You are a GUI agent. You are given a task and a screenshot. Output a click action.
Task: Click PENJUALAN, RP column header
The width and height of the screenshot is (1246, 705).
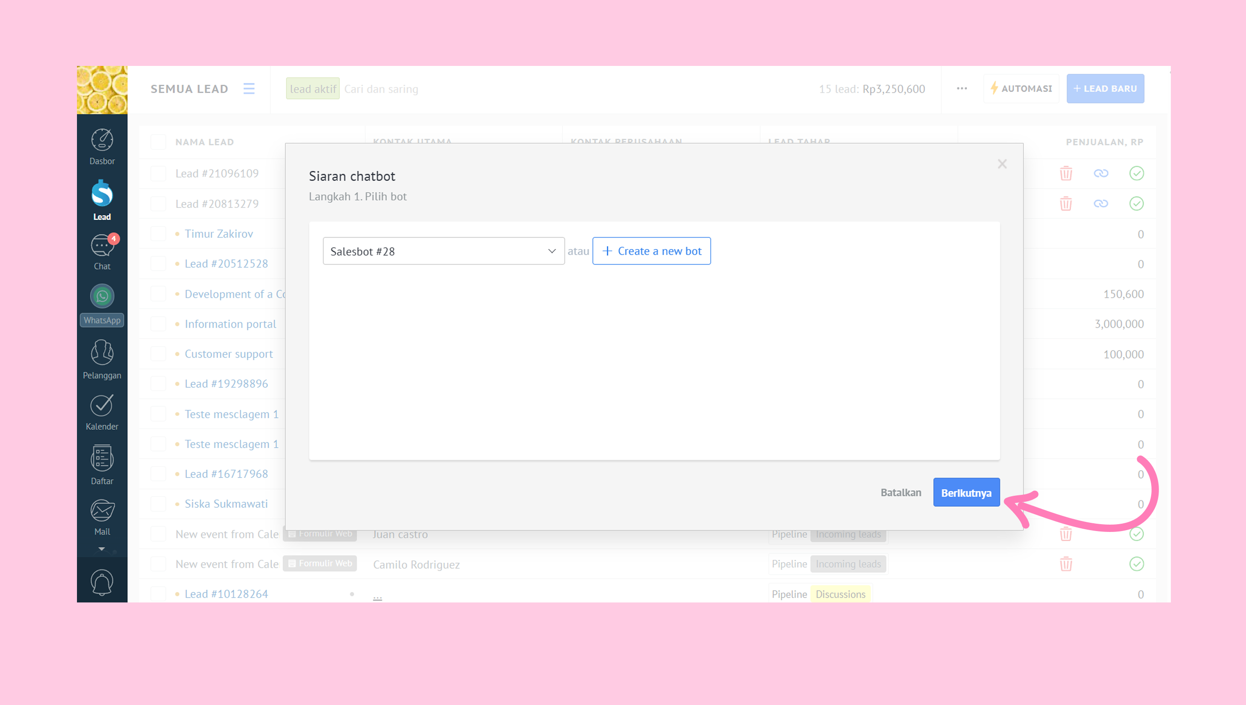pos(1104,142)
